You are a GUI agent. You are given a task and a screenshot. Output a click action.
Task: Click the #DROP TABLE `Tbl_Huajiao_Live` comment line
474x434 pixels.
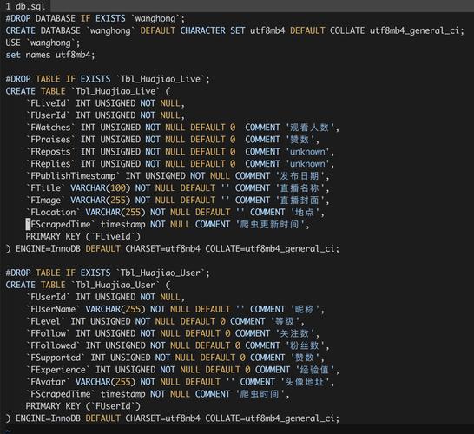tap(108, 79)
